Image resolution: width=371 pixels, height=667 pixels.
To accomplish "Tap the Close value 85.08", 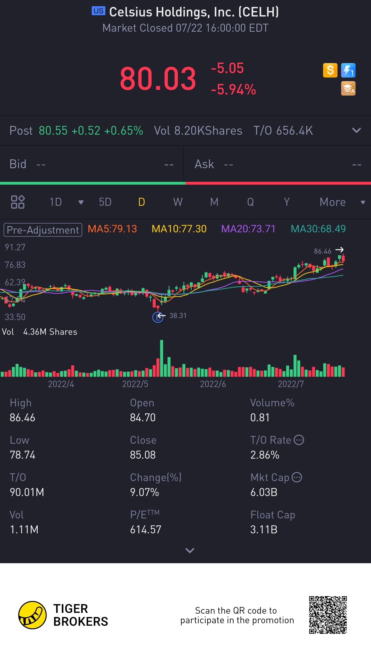I will point(143,455).
